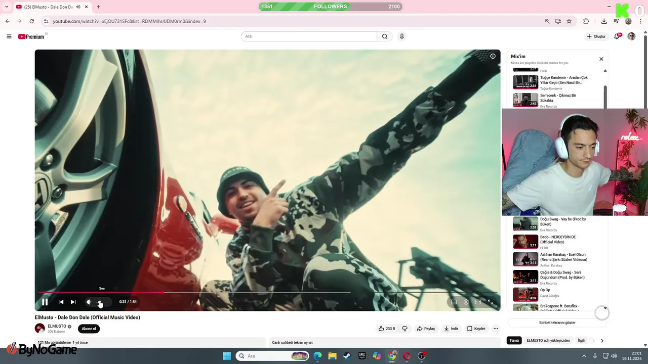Play Semicenk - Çıkmaz Bir Sokakta
The height and width of the screenshot is (364, 648).
pos(557,100)
